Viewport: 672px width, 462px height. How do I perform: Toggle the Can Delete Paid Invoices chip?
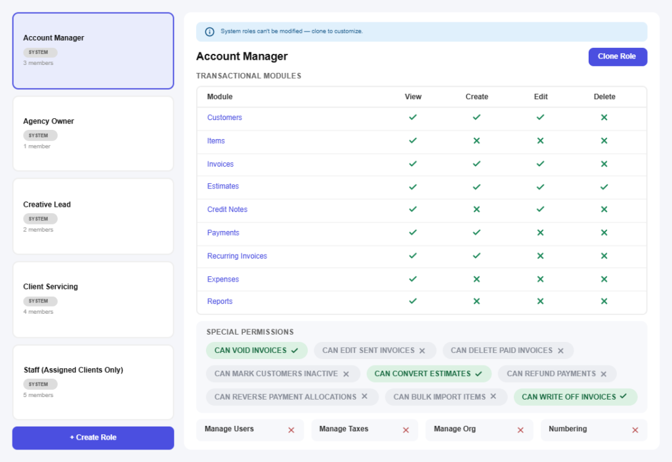point(508,350)
